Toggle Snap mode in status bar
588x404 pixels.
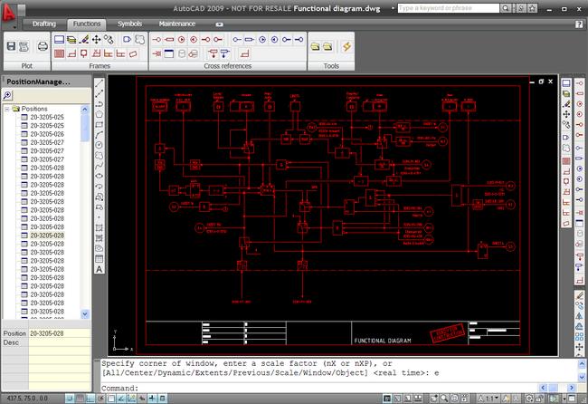[70, 398]
